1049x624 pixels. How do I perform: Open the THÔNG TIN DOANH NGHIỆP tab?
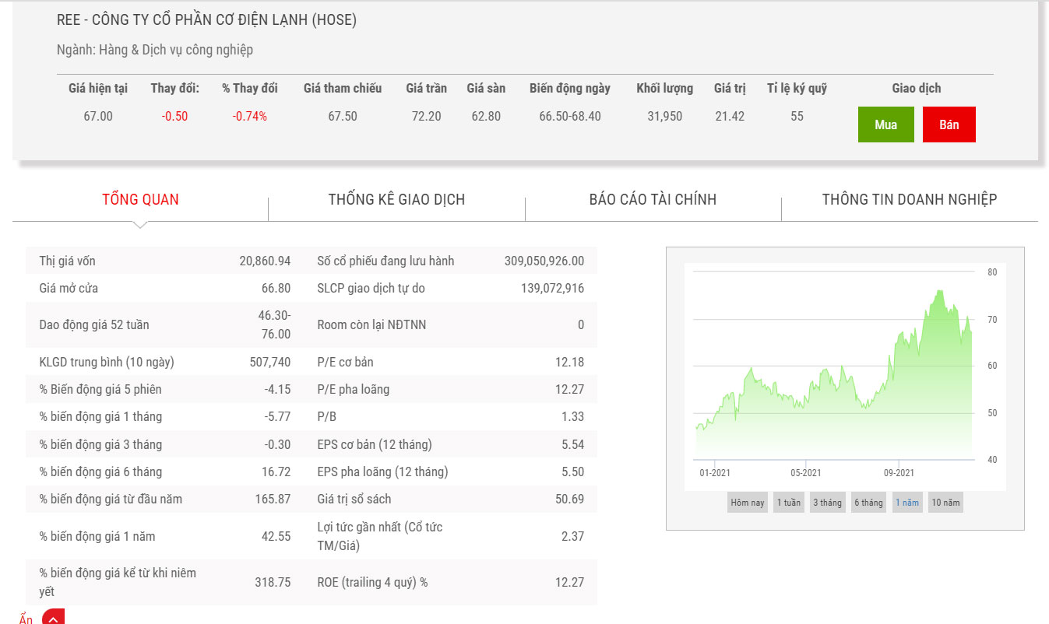tap(909, 199)
